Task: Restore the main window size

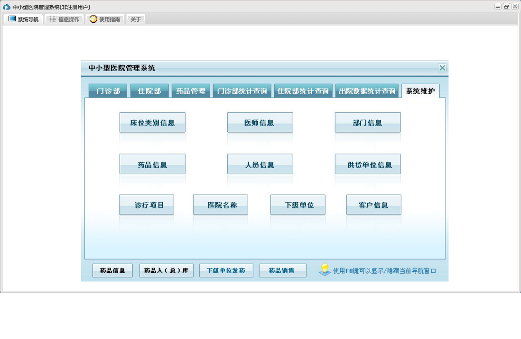Action: [x=506, y=7]
